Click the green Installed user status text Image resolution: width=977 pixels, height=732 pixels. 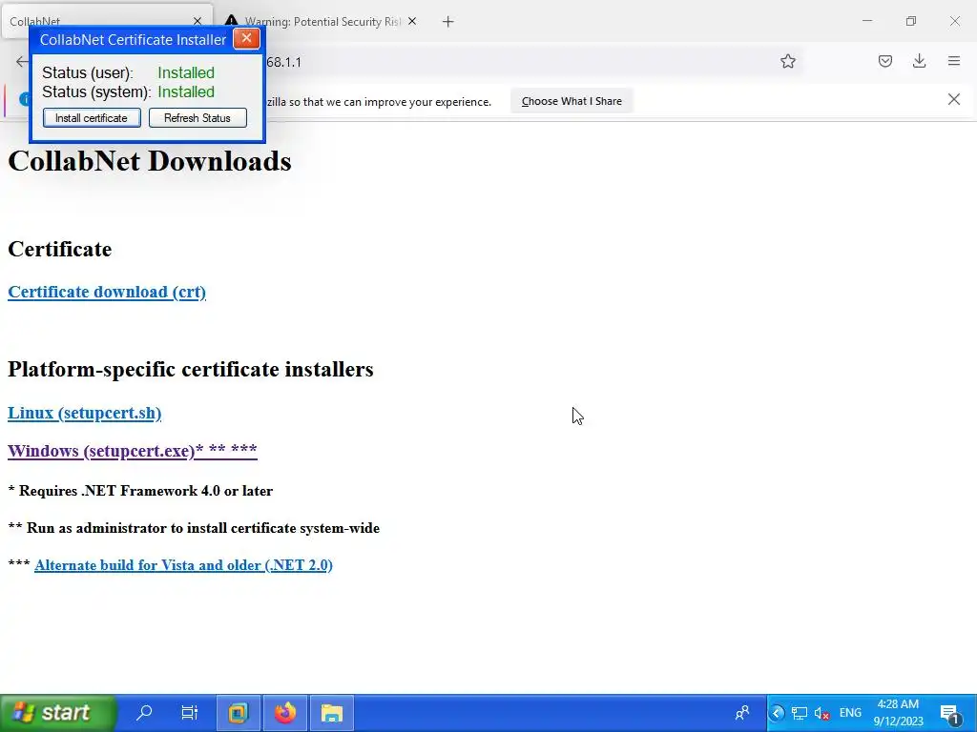[186, 72]
